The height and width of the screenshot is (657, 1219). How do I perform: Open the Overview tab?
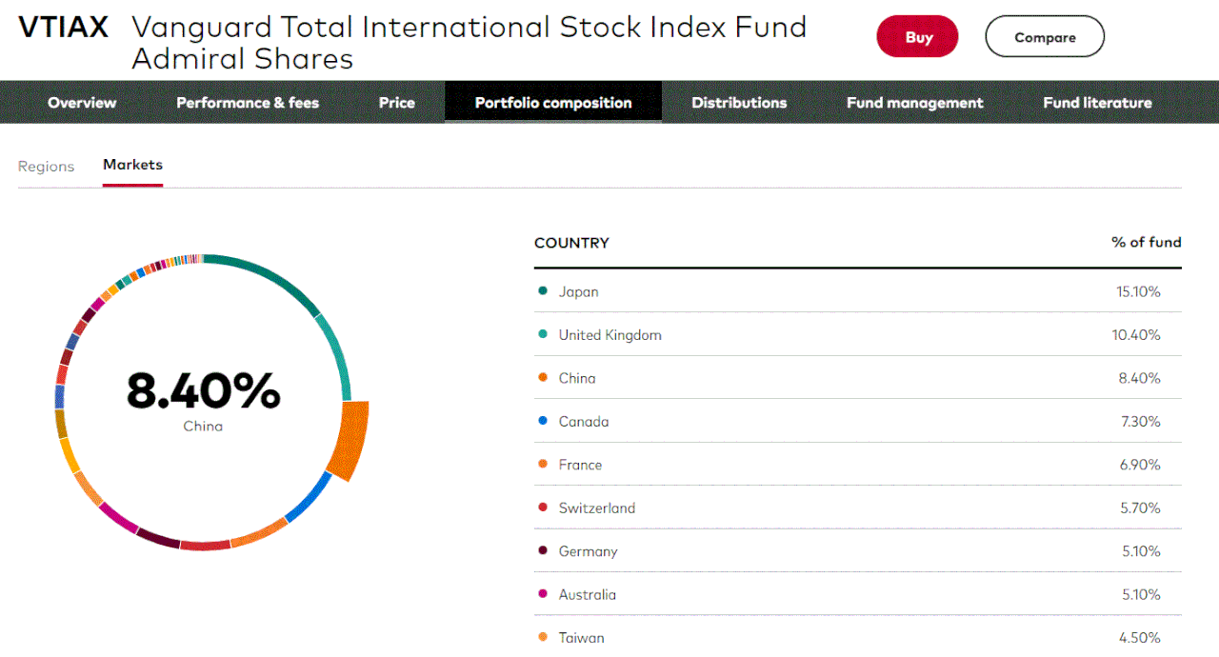82,103
